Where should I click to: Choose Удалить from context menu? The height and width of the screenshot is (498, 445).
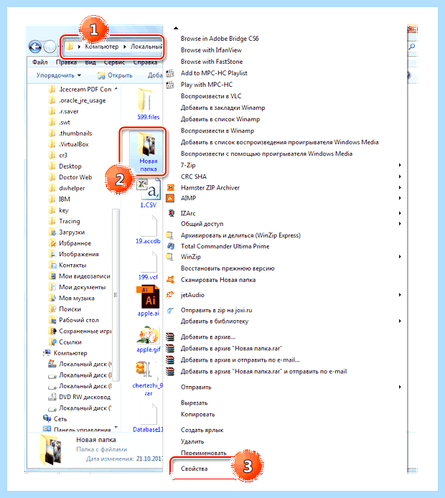tap(192, 442)
